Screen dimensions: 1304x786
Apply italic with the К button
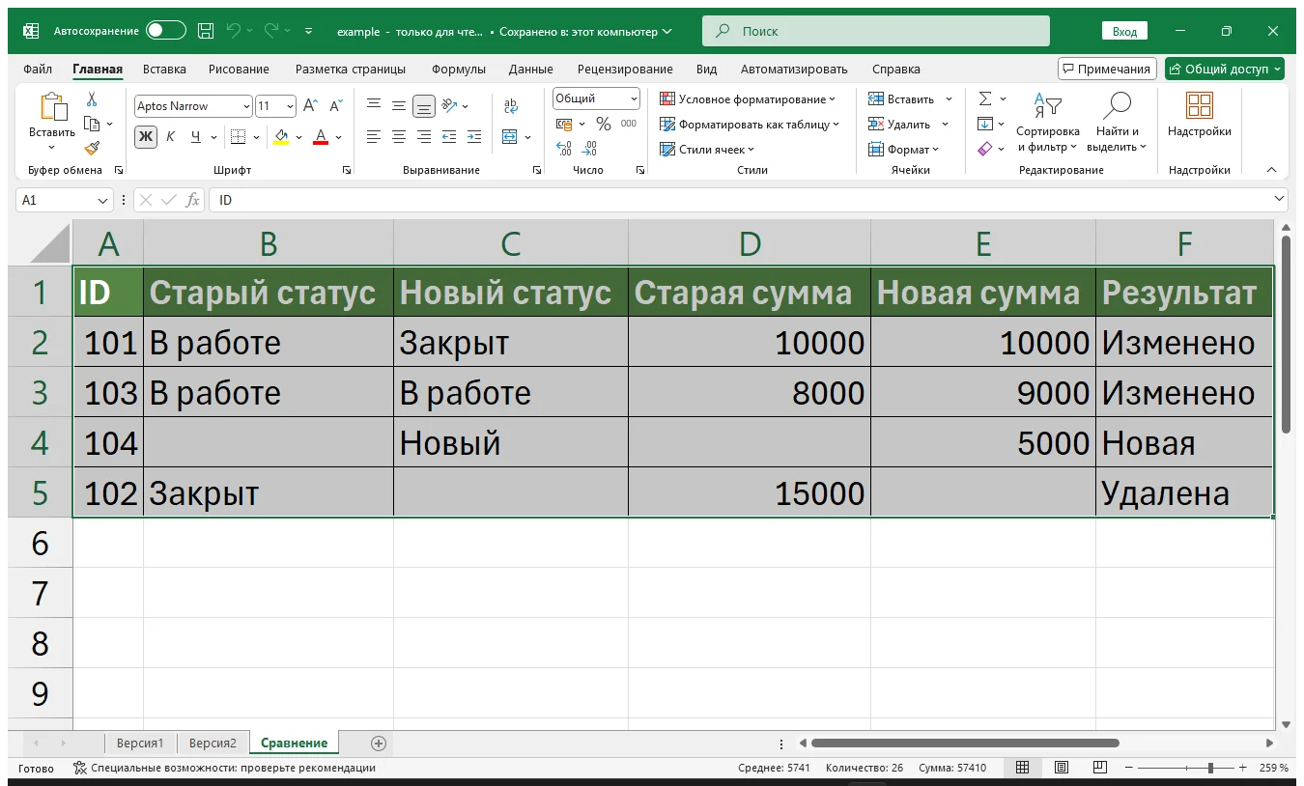pos(171,137)
